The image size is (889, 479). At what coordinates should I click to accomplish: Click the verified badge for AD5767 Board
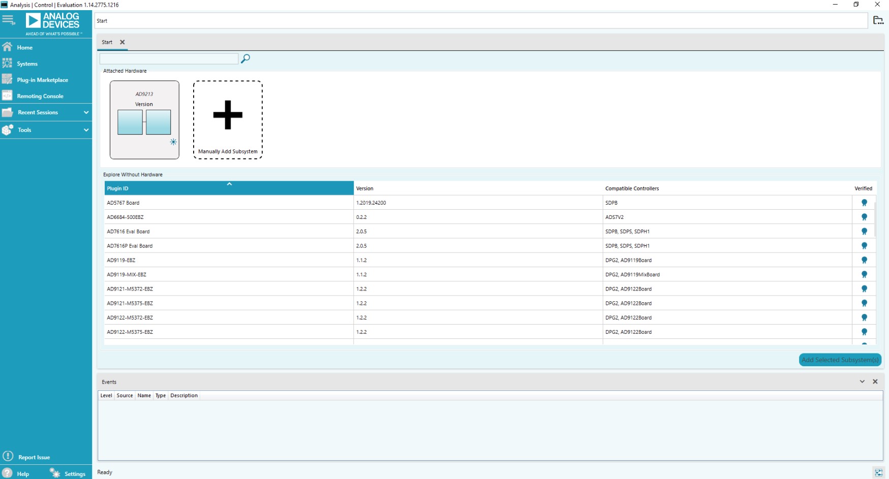[865, 202]
